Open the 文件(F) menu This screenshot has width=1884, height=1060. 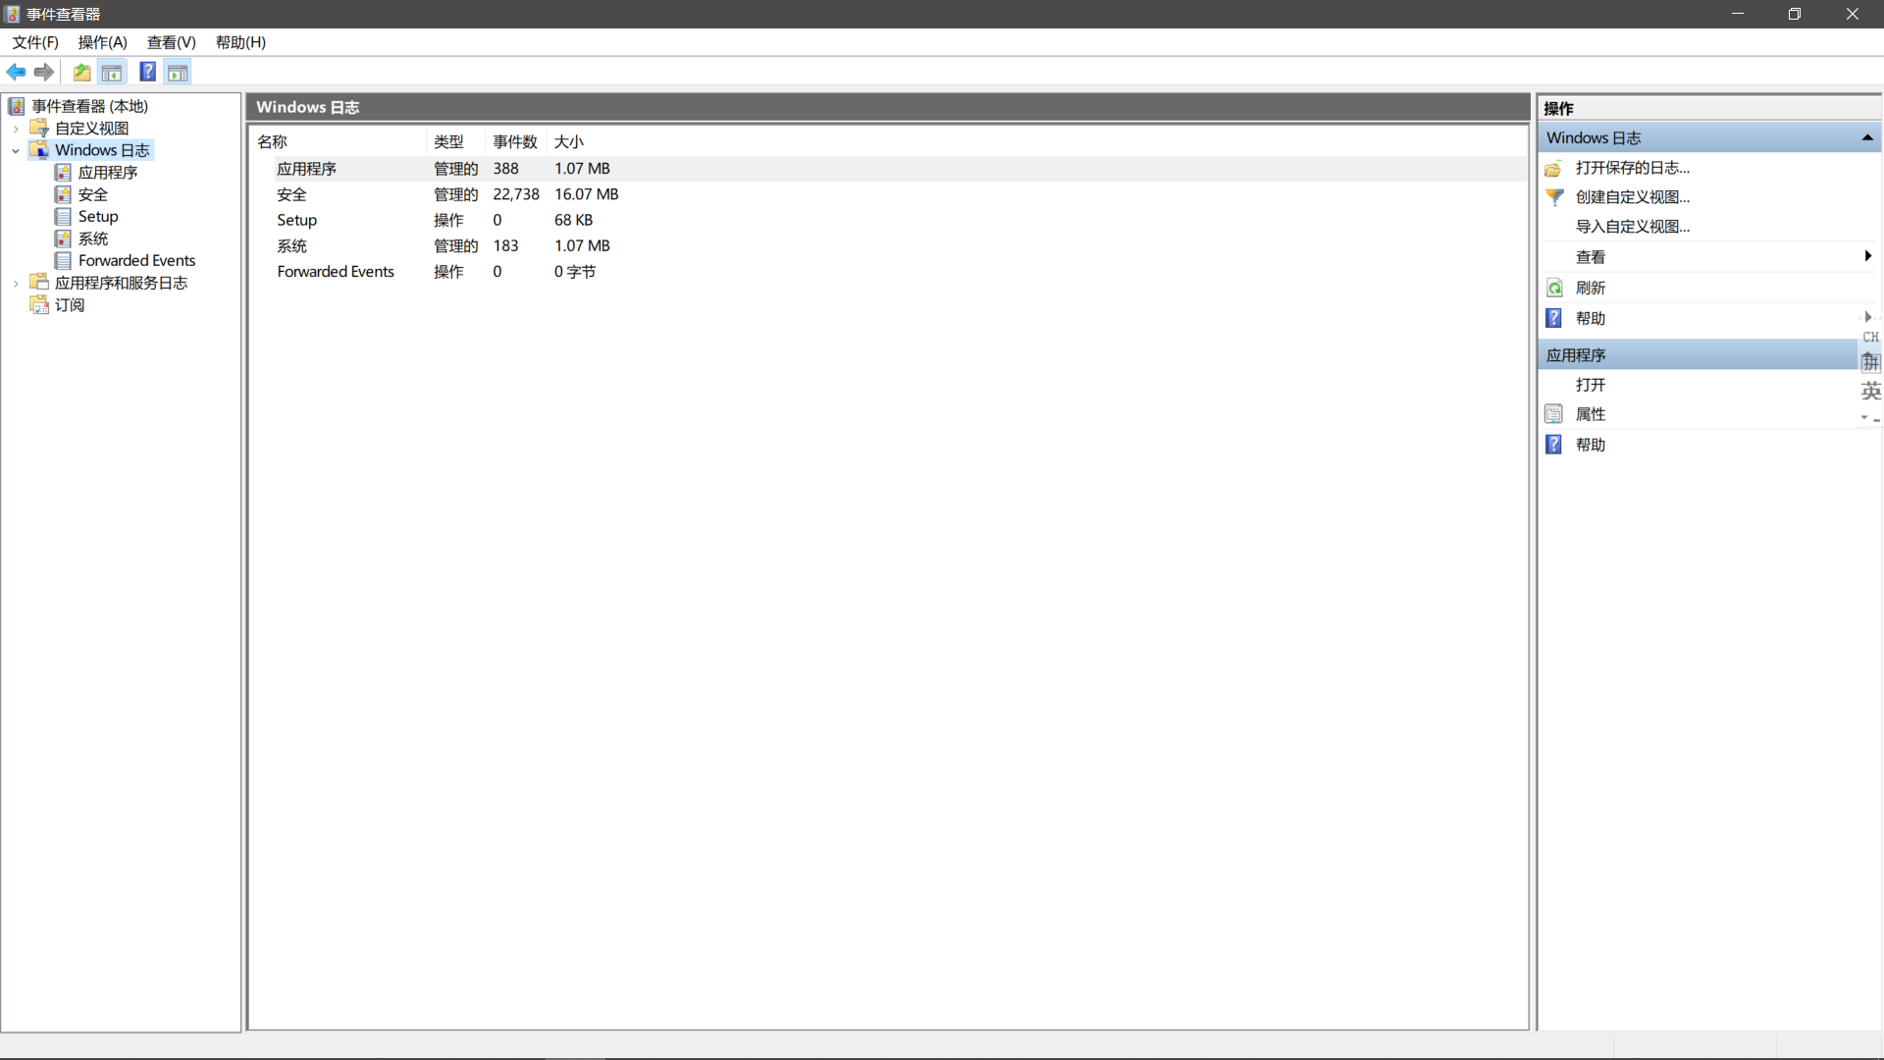point(34,42)
